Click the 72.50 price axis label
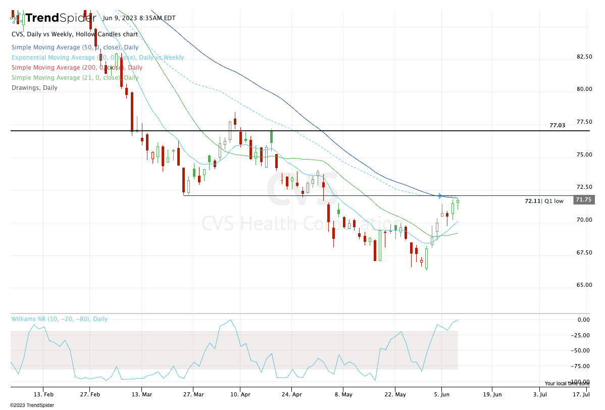The image size is (605, 410). (x=584, y=187)
